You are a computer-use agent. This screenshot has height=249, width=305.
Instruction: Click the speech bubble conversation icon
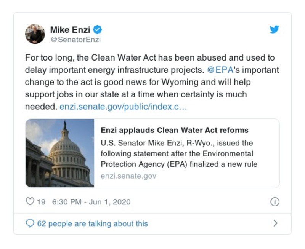point(30,223)
